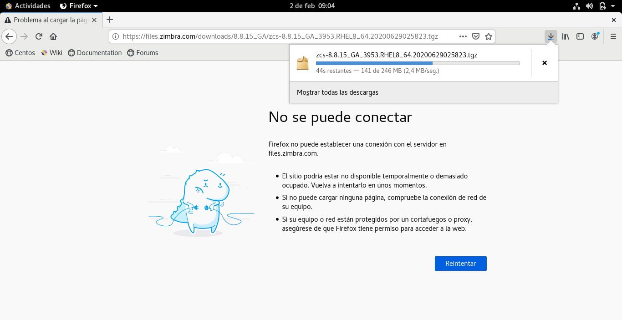Viewport: 622px width, 320px height.
Task: Reload the current page
Action: (39, 36)
